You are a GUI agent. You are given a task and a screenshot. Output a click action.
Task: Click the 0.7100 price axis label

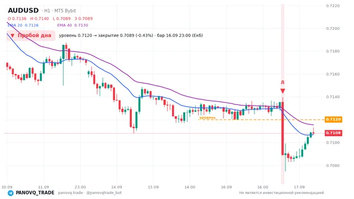(x=333, y=143)
